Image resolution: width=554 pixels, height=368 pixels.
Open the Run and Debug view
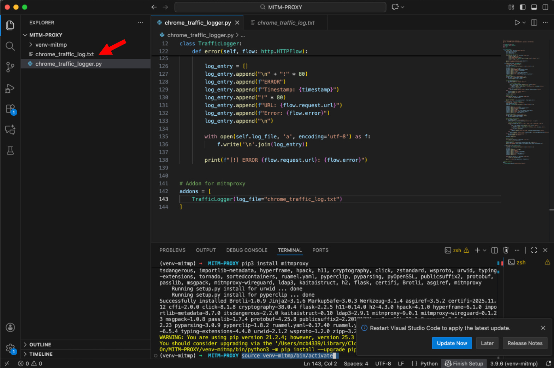[x=10, y=88]
